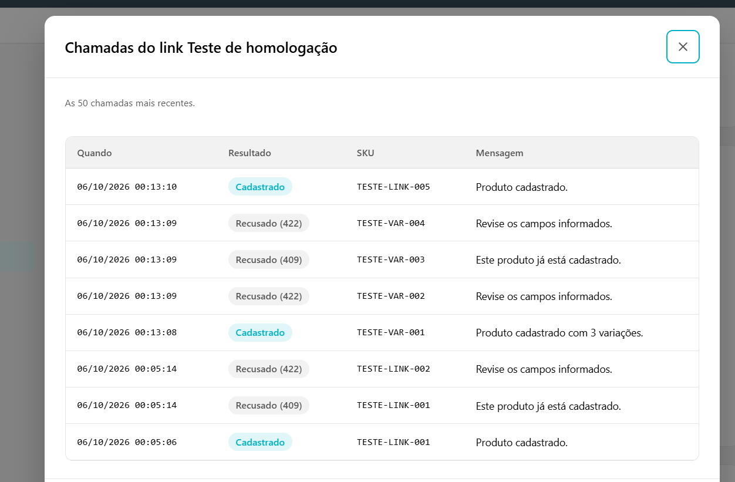The height and width of the screenshot is (482, 735).
Task: Select timestamp 06/10/2026 00:05:06
Action: (127, 441)
